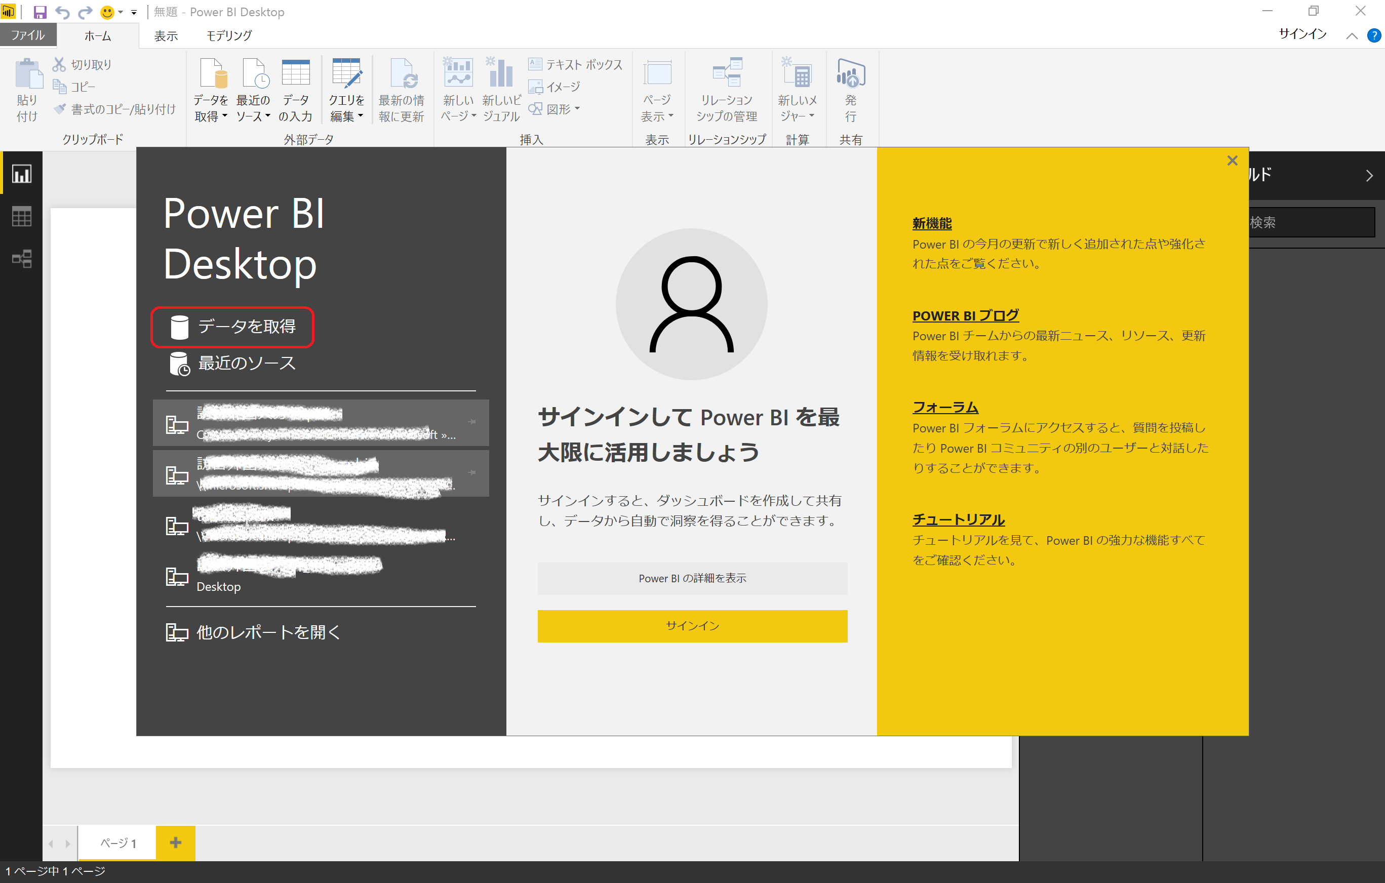Open the 図形 shapes dropdown

555,109
